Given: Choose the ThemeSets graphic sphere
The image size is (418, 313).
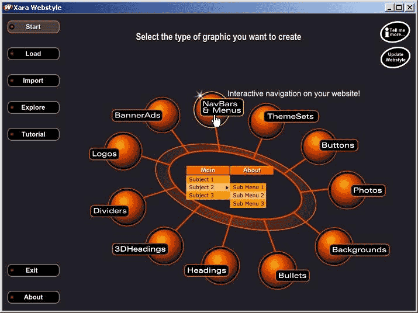Looking at the screenshot, I should pyautogui.click(x=266, y=121).
